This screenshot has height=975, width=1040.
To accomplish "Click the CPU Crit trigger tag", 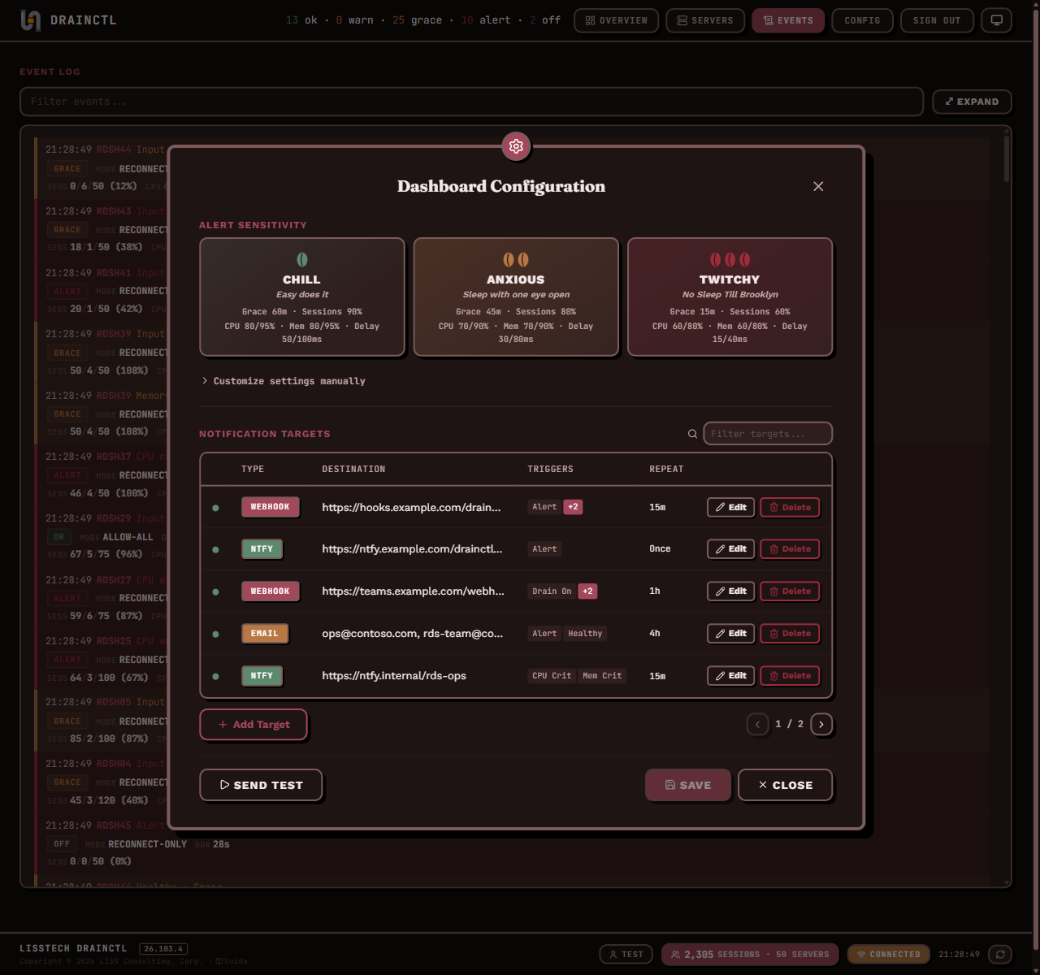I will tap(552, 676).
